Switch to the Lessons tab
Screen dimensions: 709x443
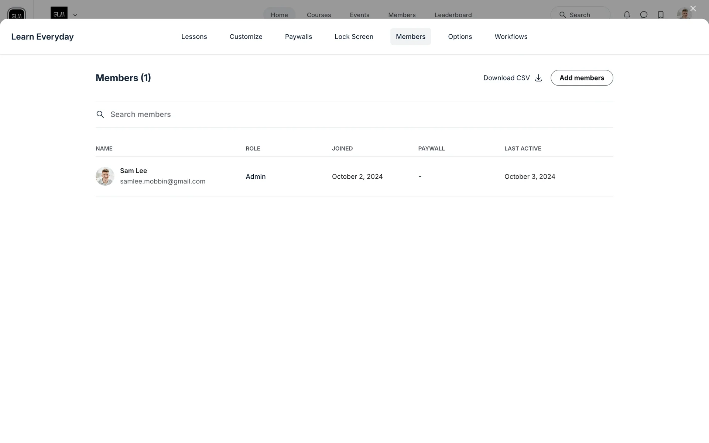(194, 37)
